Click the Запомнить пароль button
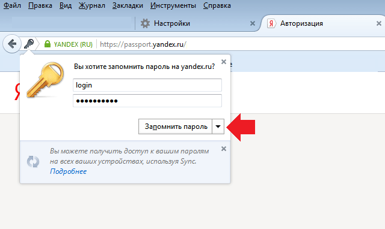385x229 pixels. pyautogui.click(x=175, y=126)
